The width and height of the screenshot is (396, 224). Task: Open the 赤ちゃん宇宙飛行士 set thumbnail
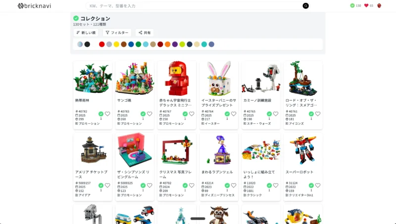point(177,78)
